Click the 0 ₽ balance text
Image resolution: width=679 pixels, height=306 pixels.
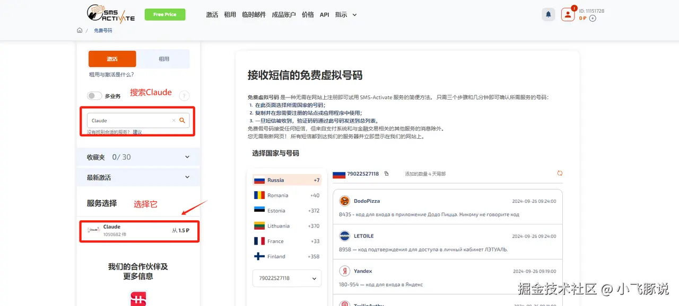point(582,19)
